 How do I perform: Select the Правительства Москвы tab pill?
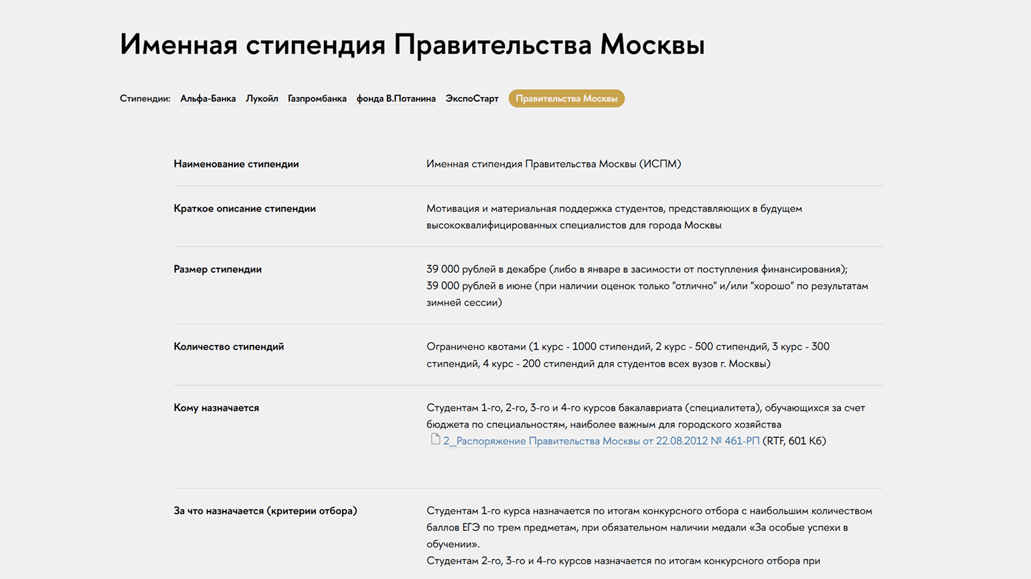[566, 98]
